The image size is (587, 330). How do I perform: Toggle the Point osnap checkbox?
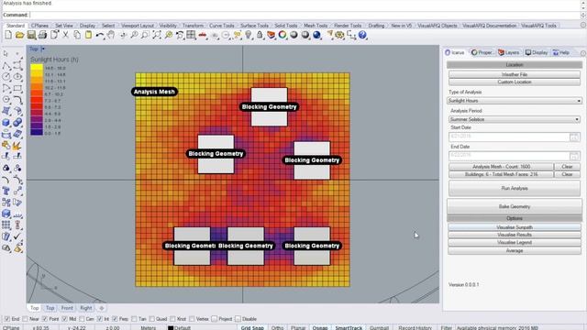(x=45, y=319)
